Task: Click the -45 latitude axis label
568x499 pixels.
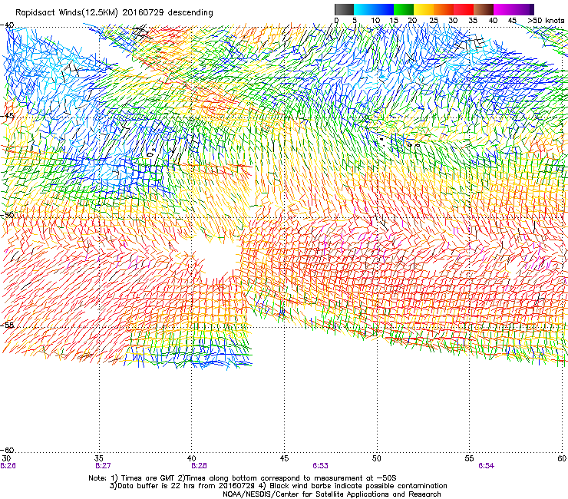Action: 7,116
